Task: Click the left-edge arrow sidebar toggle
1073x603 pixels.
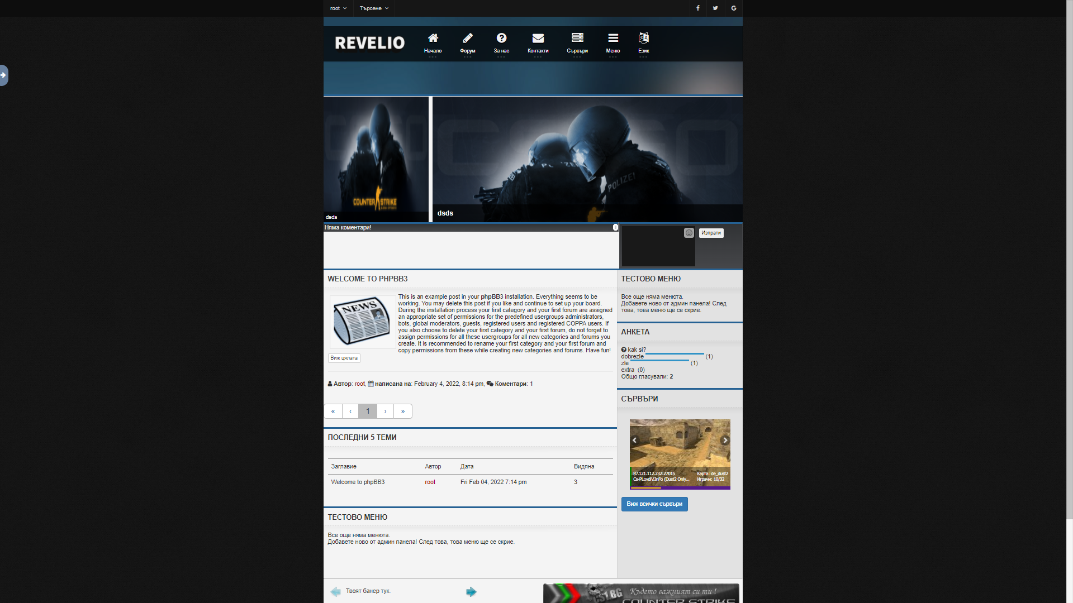Action: click(4, 75)
